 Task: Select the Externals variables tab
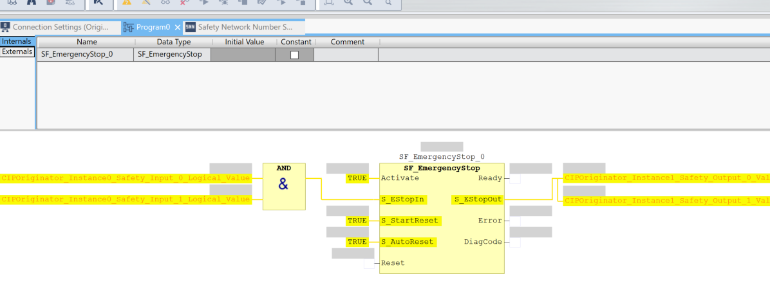[x=17, y=51]
